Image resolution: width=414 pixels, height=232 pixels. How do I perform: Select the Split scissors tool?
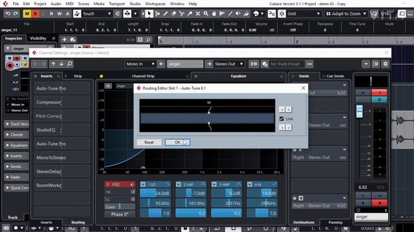click(x=182, y=14)
